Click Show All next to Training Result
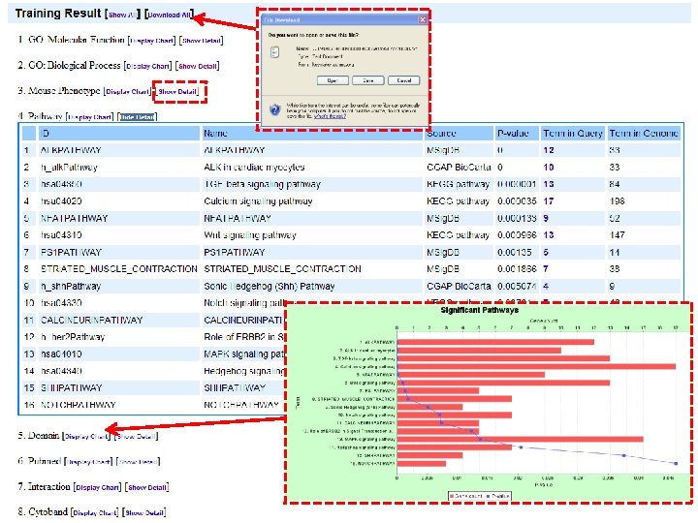The height and width of the screenshot is (523, 698). click(122, 15)
